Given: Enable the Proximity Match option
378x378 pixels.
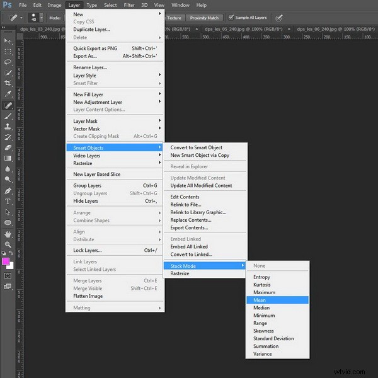Looking at the screenshot, I should (203, 18).
